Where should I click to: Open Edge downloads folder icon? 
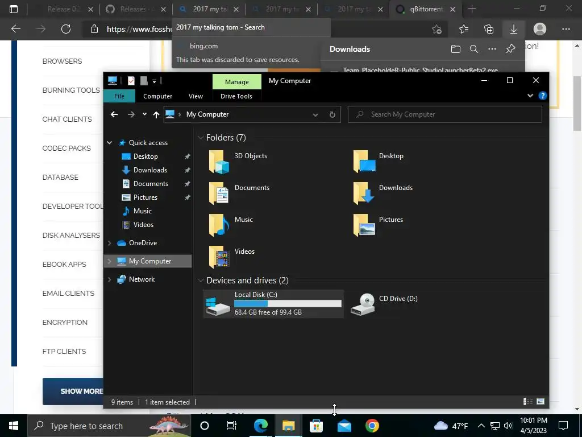pos(456,49)
